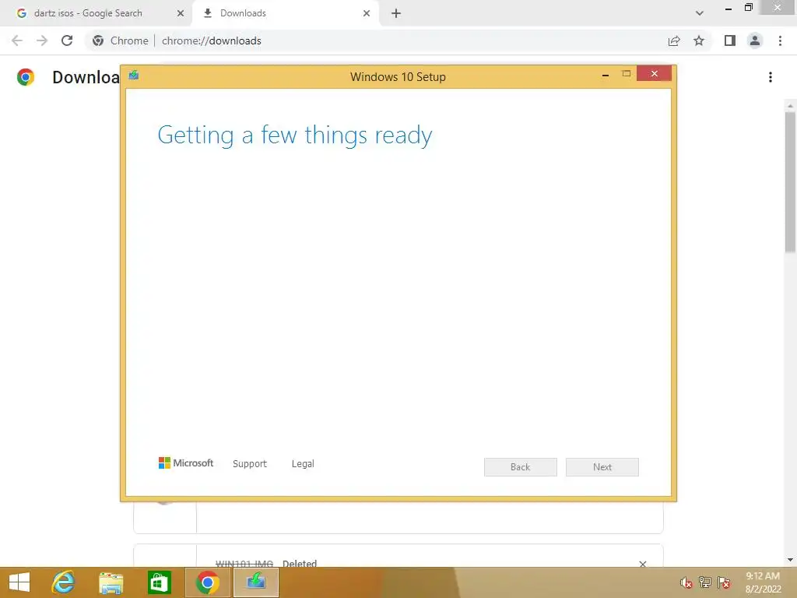The image size is (797, 598).
Task: Minimize the Chrome window
Action: (x=729, y=9)
